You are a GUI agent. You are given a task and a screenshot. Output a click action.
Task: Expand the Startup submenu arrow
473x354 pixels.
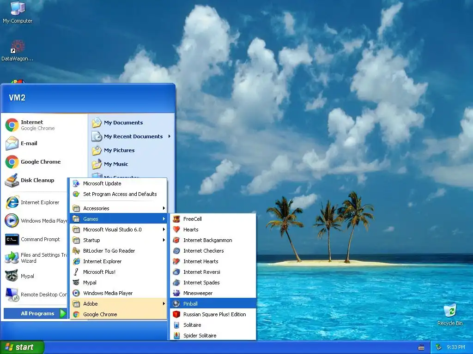pyautogui.click(x=164, y=240)
